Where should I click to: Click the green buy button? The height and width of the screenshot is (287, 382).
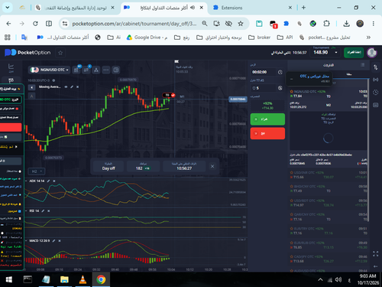tap(267, 119)
